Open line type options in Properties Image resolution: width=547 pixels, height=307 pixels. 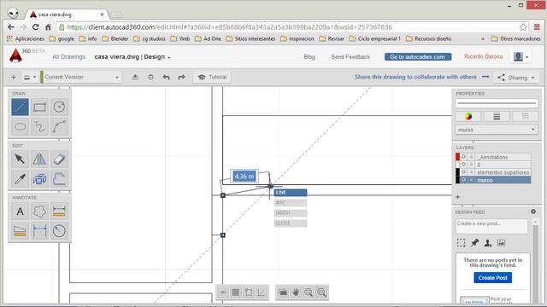pos(525,117)
